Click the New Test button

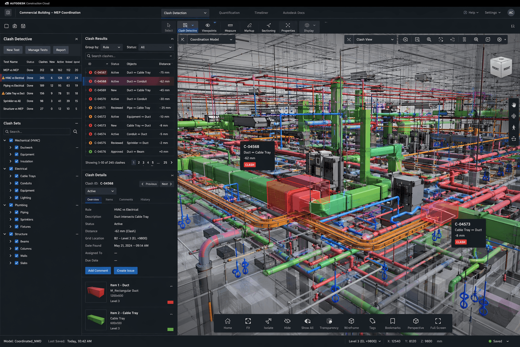[13, 50]
